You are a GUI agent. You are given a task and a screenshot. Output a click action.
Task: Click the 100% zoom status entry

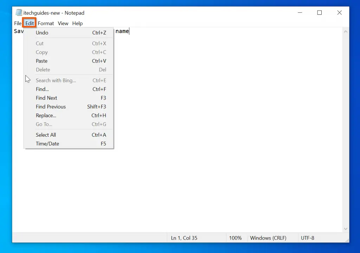point(235,238)
